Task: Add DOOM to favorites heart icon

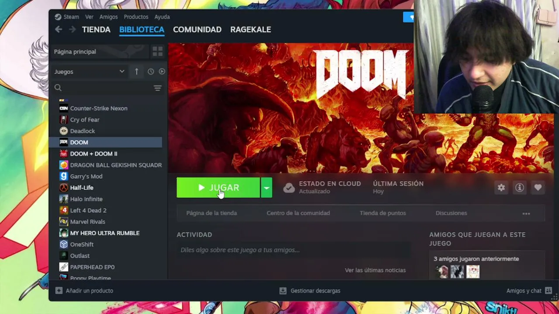Action: [x=538, y=188]
